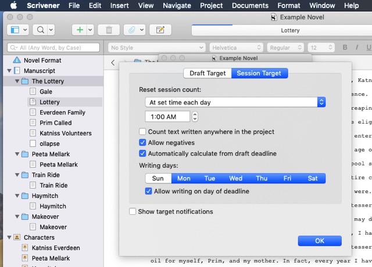The image size is (372, 267).
Task: Click the Novel Format triangle icon
Action: click(17, 60)
